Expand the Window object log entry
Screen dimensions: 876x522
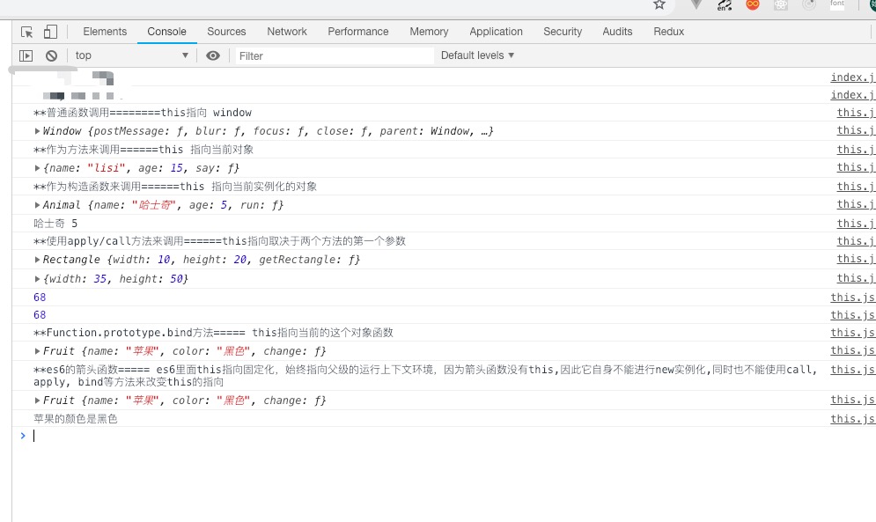(x=38, y=131)
